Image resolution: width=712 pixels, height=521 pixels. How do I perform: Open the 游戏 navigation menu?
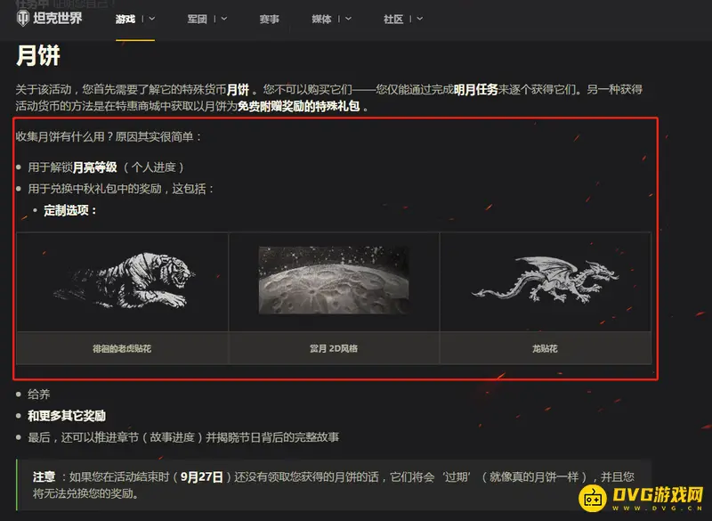coord(125,19)
